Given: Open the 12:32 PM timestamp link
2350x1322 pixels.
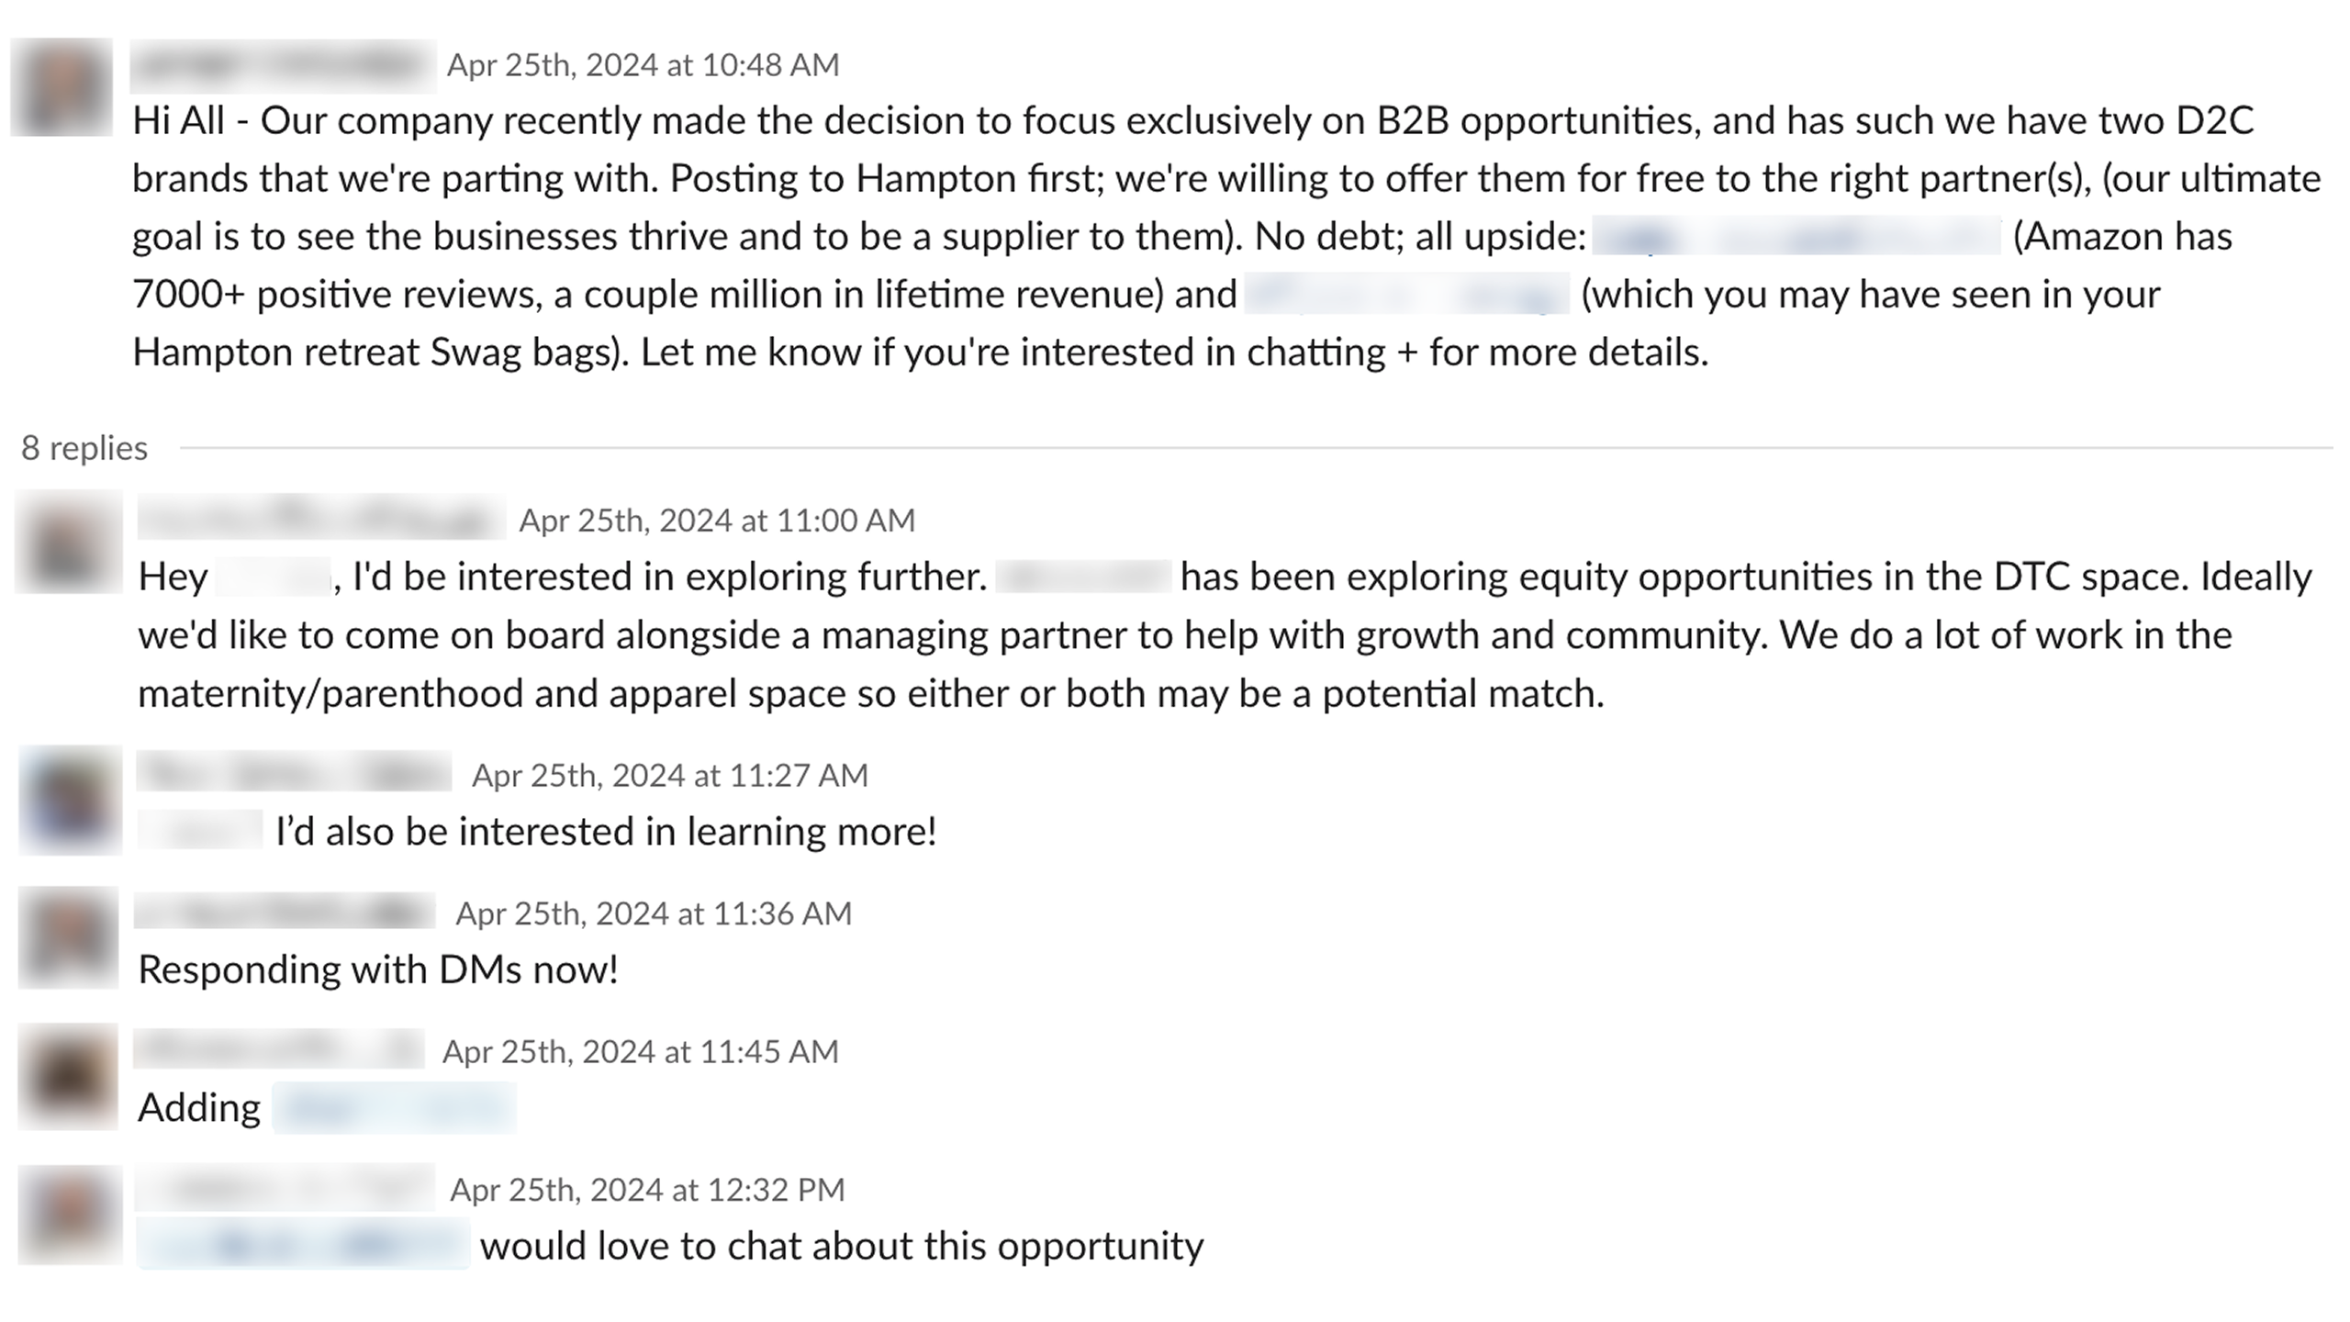Looking at the screenshot, I should (646, 1190).
